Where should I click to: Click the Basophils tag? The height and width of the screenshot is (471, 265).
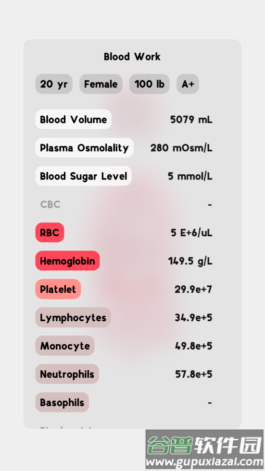[62, 402]
